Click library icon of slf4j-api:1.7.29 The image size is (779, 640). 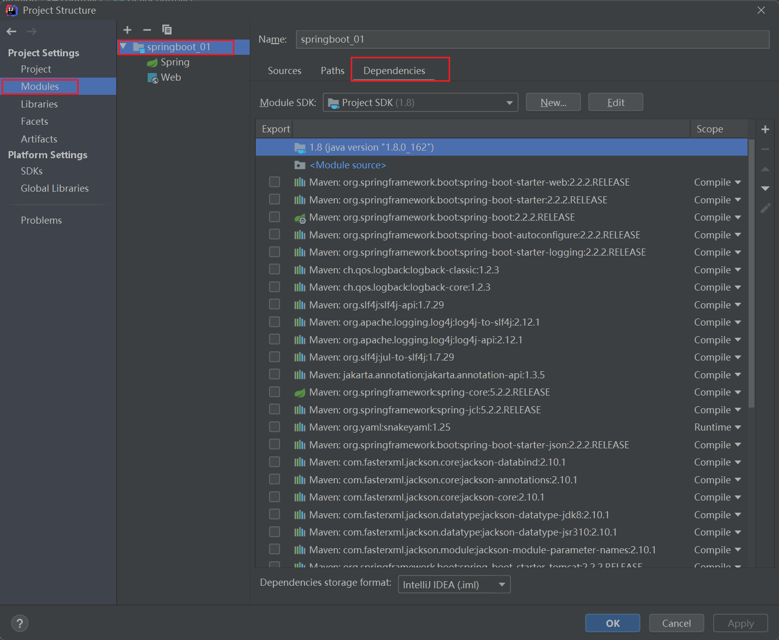pos(300,305)
